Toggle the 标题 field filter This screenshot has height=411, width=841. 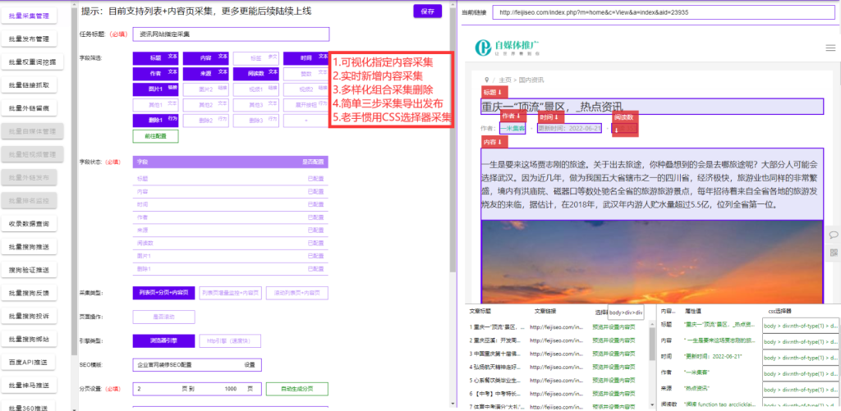155,58
